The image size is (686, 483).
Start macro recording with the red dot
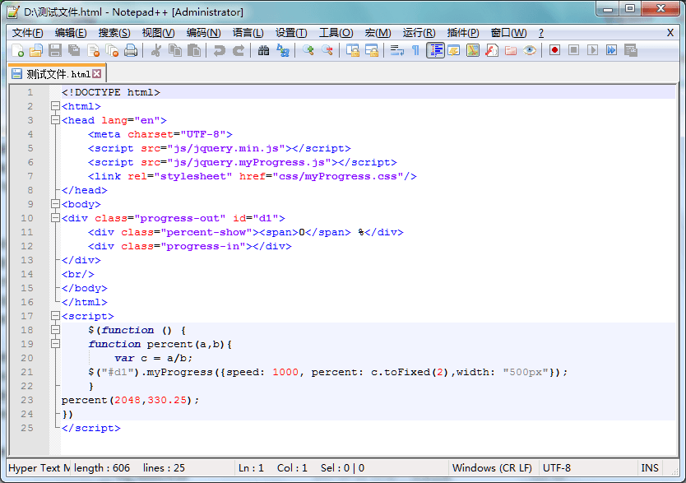(x=554, y=51)
